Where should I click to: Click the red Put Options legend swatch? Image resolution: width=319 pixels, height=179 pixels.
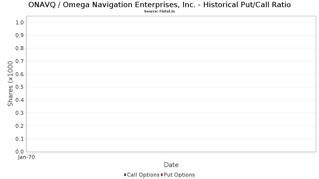[x=162, y=175]
